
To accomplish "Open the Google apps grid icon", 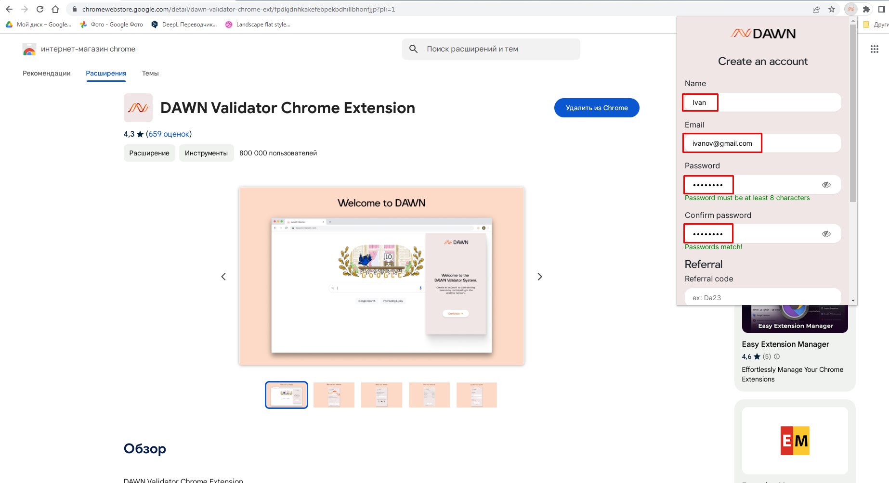I will point(875,49).
